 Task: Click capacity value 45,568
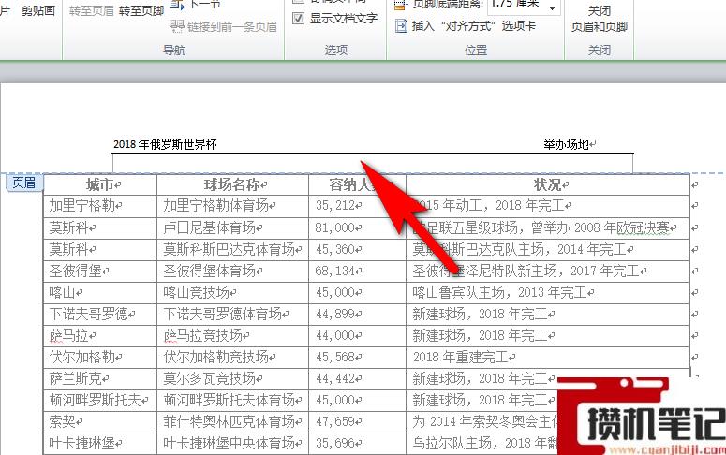[x=335, y=357]
